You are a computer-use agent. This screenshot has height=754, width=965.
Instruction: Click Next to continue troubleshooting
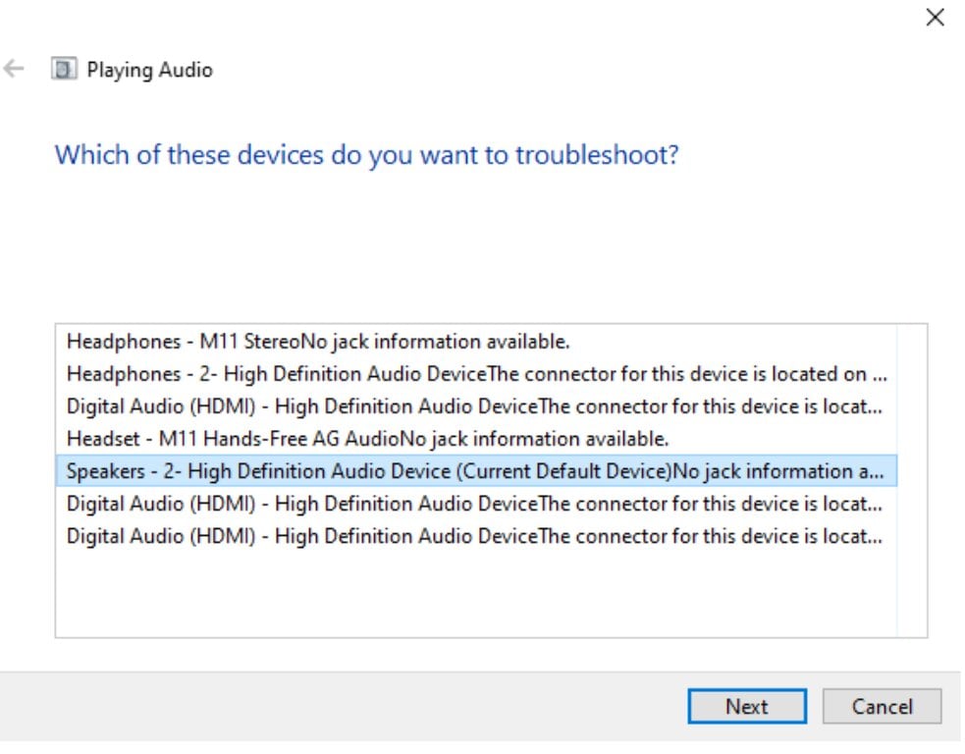pyautogui.click(x=747, y=706)
